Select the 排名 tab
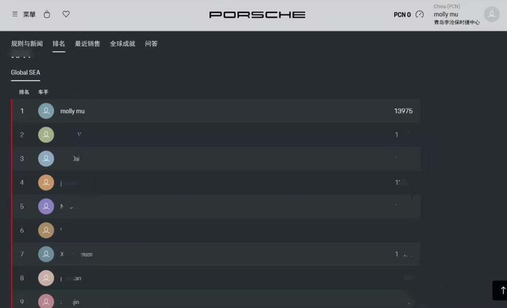 59,44
